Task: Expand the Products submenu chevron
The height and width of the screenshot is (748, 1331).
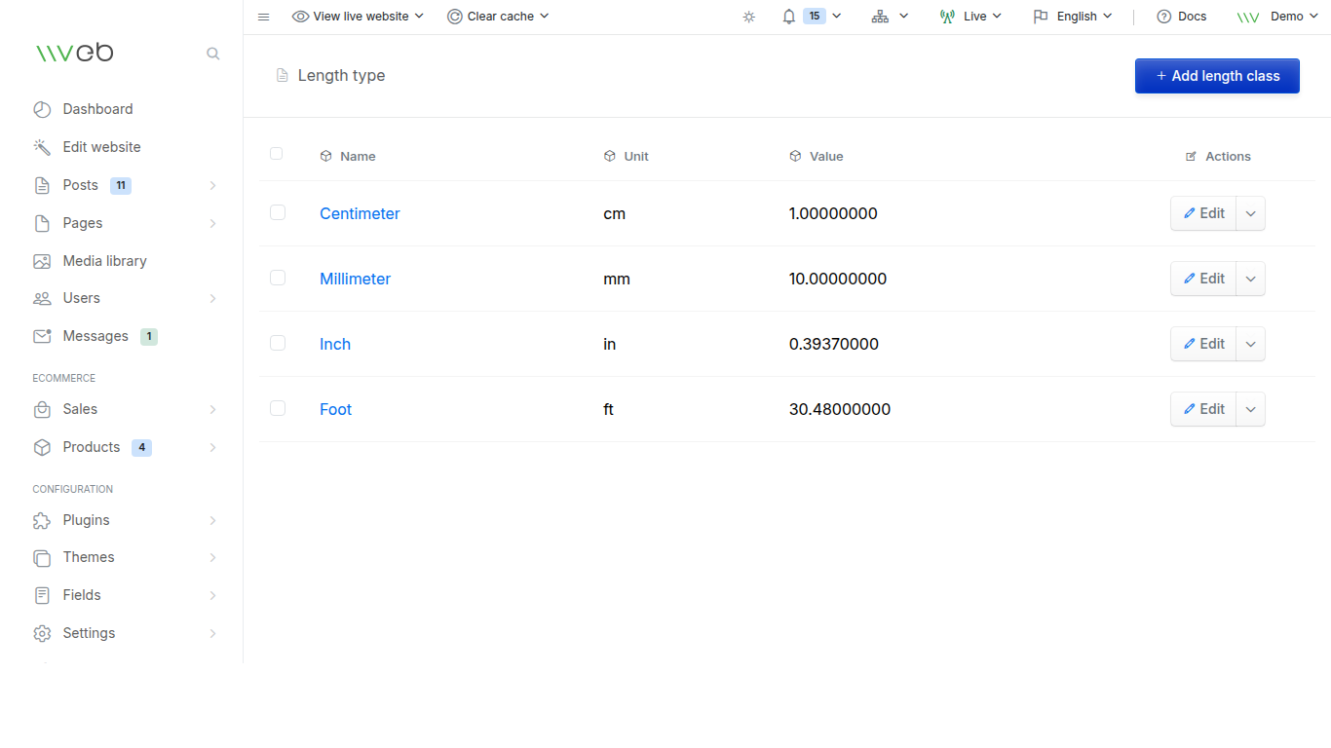Action: coord(212,448)
